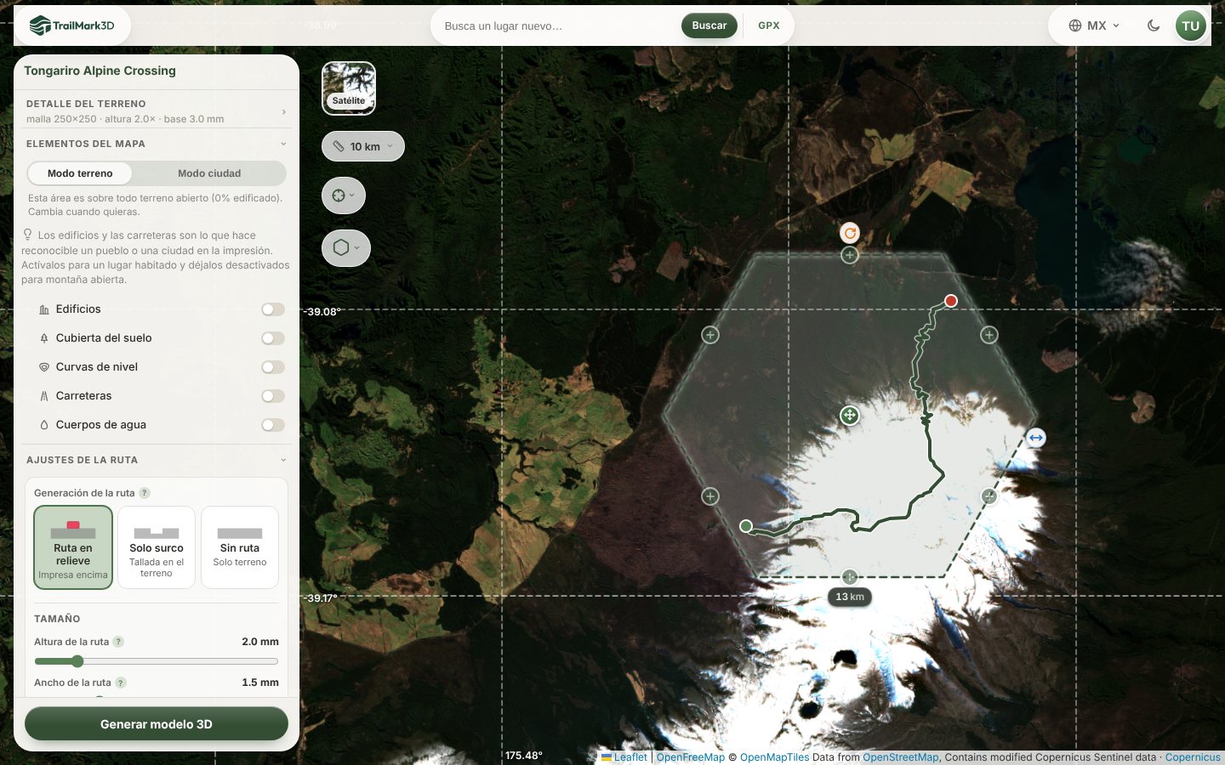
Task: Adjust the Altura de la ruta slider
Action: pos(157,661)
